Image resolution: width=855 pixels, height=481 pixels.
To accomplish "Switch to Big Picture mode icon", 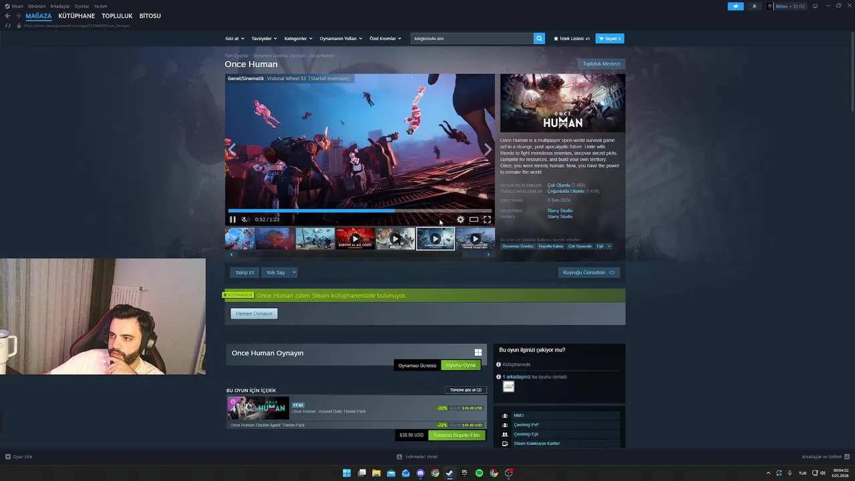I will (815, 6).
